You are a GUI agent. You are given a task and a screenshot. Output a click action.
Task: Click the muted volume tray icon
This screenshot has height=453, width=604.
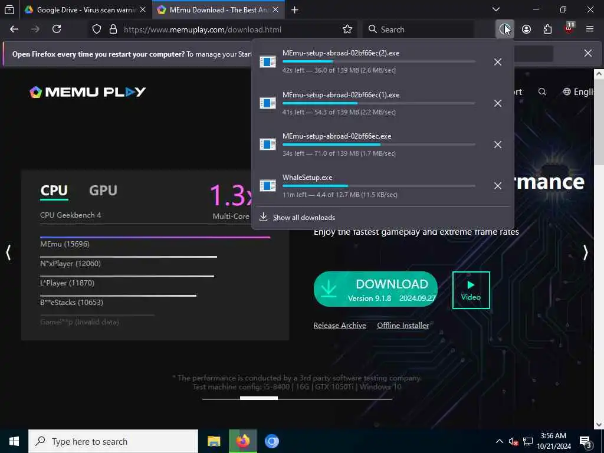click(x=513, y=441)
